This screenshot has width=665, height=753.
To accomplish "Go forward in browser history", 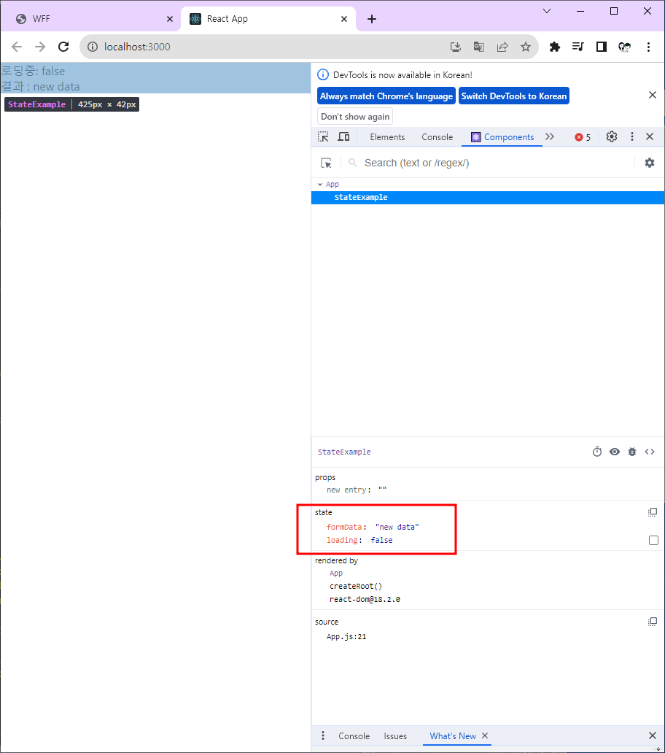I will 40,47.
